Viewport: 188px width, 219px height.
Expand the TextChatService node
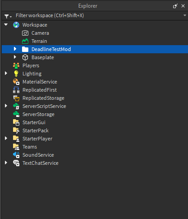click(x=6, y=163)
